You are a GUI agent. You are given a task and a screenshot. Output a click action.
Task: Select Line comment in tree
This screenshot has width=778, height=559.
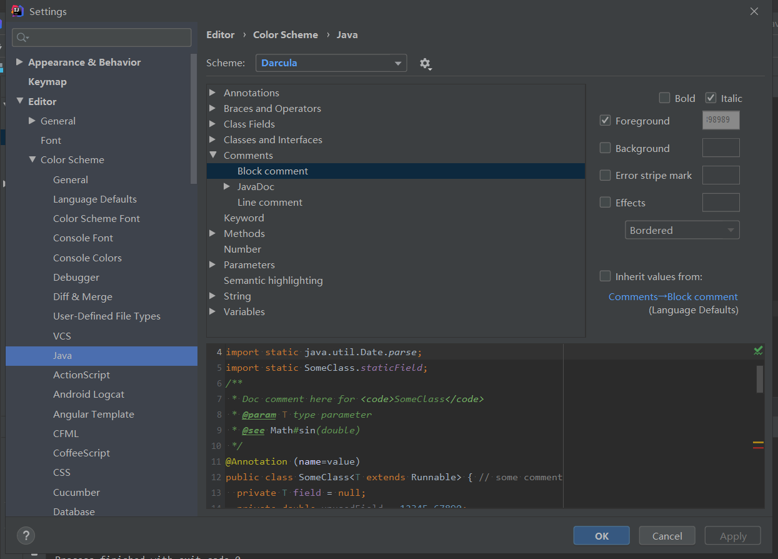(270, 202)
